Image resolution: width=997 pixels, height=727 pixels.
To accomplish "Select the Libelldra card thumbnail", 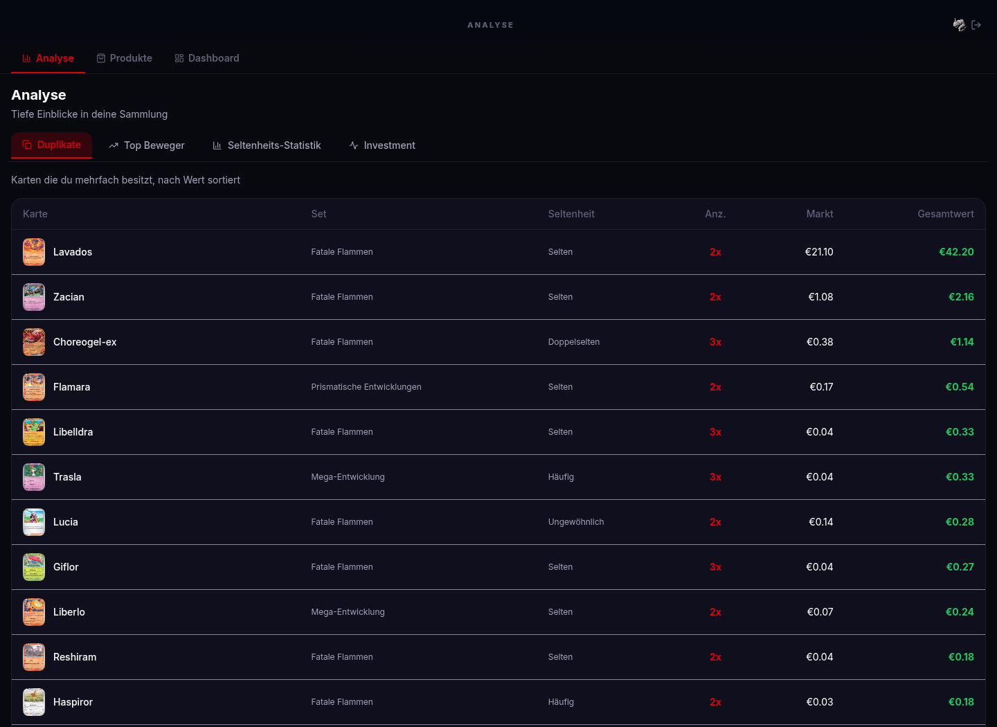I will (x=34, y=432).
